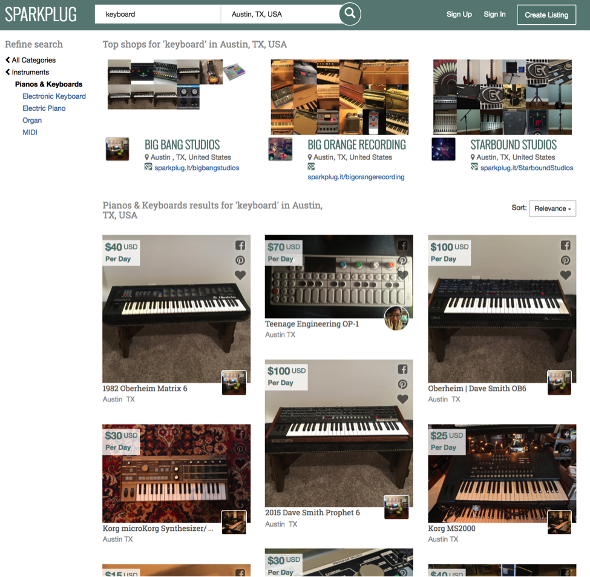Open the Relevance sort dropdown
This screenshot has height=577, width=590.
coord(552,208)
